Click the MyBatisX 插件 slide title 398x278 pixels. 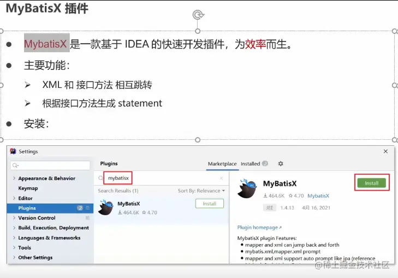[47, 8]
